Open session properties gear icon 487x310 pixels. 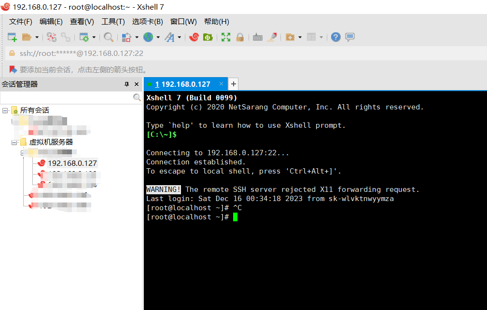[x=84, y=37]
